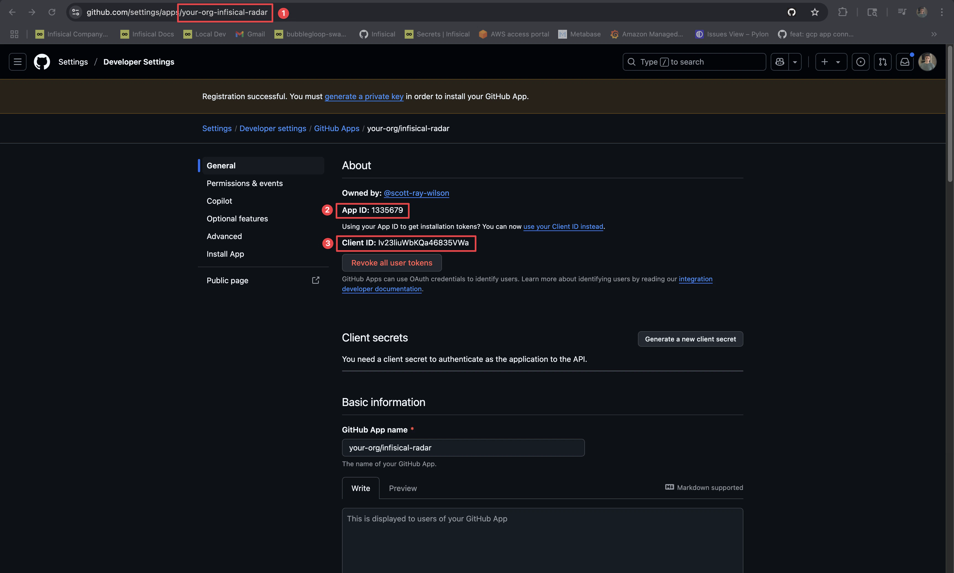Click the GitHub search field

pyautogui.click(x=694, y=62)
